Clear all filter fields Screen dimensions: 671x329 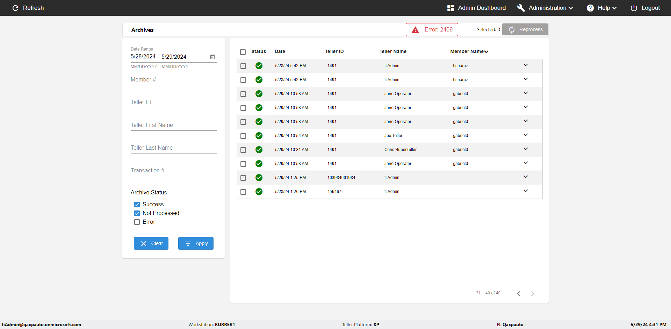point(151,243)
